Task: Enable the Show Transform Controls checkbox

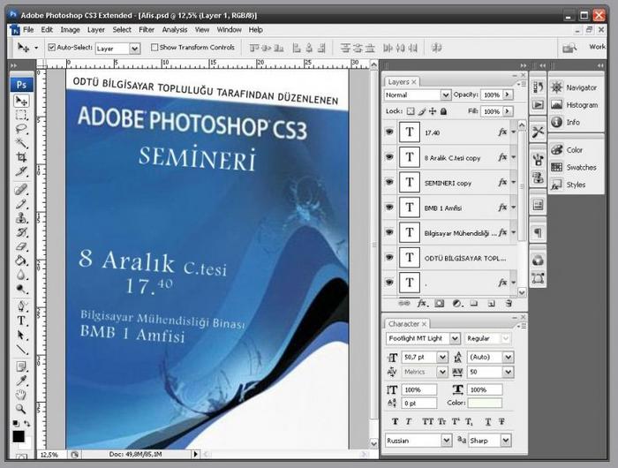Action: pos(155,48)
